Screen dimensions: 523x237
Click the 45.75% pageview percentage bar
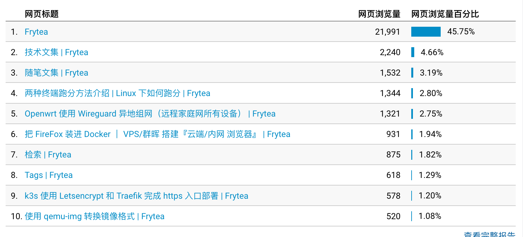426,32
